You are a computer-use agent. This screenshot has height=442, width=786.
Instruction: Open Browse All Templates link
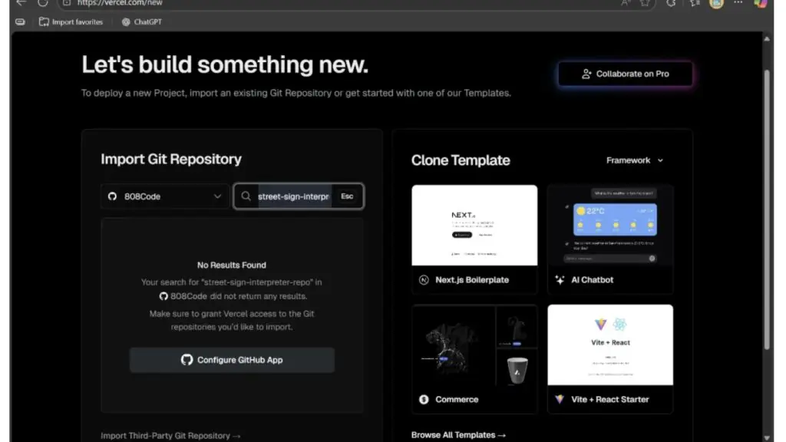(x=458, y=435)
